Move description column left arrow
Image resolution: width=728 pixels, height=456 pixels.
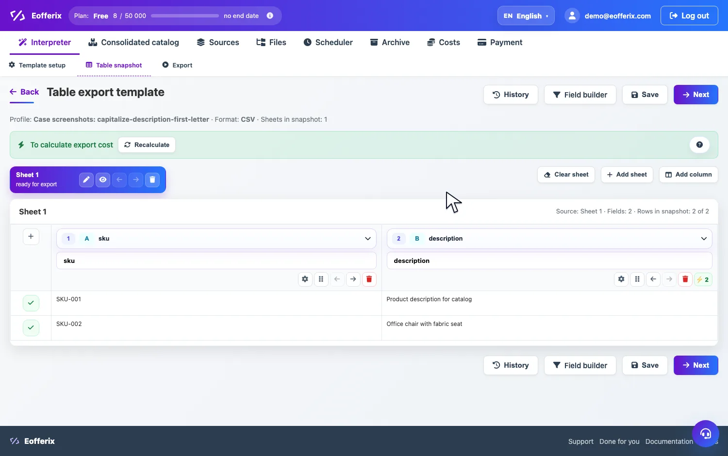653,279
